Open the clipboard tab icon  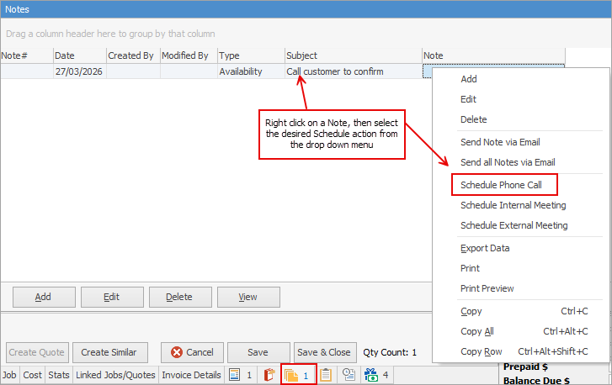point(326,375)
